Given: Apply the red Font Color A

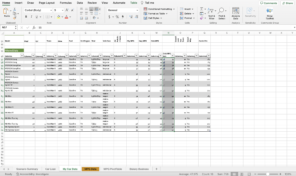Looking at the screenshot, I should pos(66,17).
